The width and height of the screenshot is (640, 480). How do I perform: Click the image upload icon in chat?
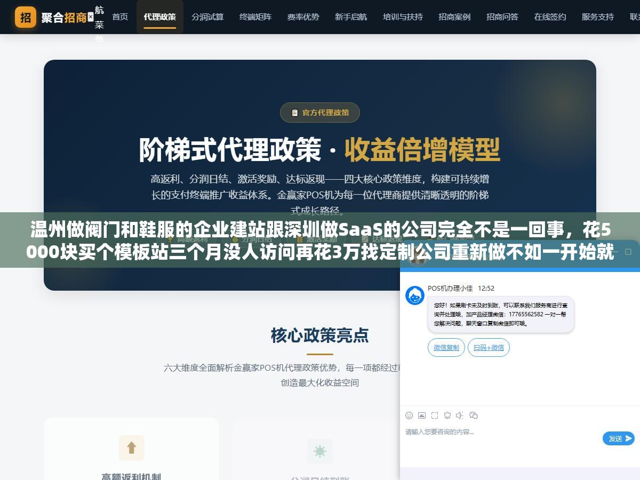(422, 415)
